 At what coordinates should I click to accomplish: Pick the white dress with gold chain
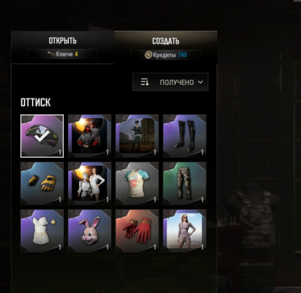[x=42, y=231]
